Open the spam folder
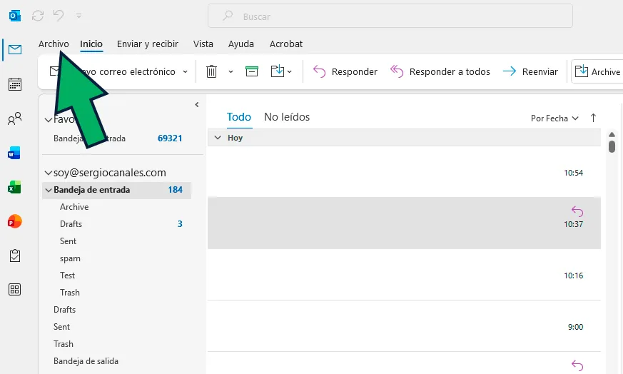 tap(70, 258)
